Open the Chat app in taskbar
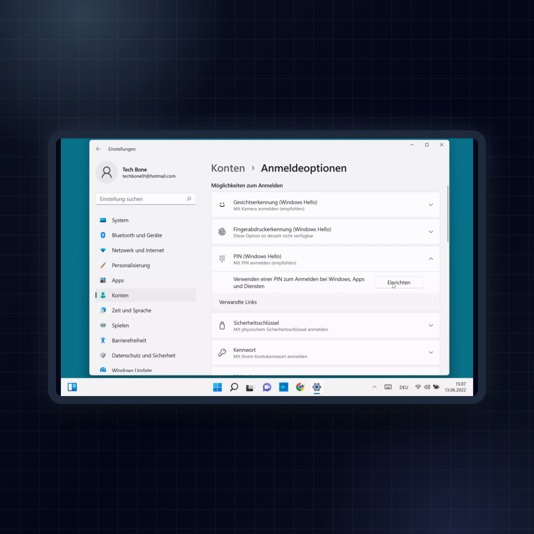This screenshot has width=534, height=534. [x=267, y=387]
